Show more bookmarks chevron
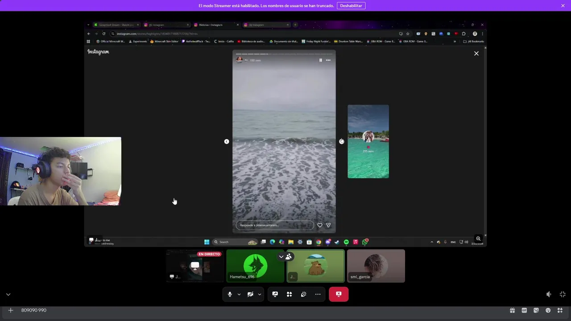The height and width of the screenshot is (321, 571). [455, 41]
